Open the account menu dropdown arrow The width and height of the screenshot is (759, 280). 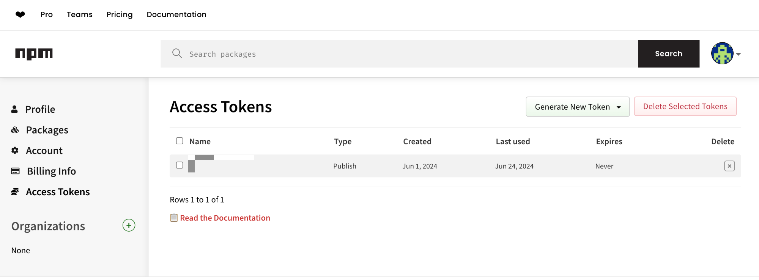tap(739, 54)
